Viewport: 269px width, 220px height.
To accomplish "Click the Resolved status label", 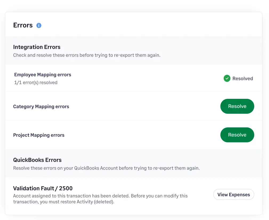I will [x=243, y=78].
